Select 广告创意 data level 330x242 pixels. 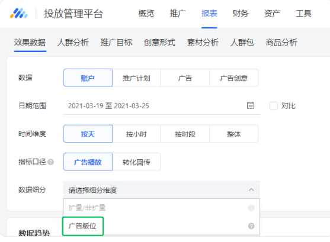(233, 78)
